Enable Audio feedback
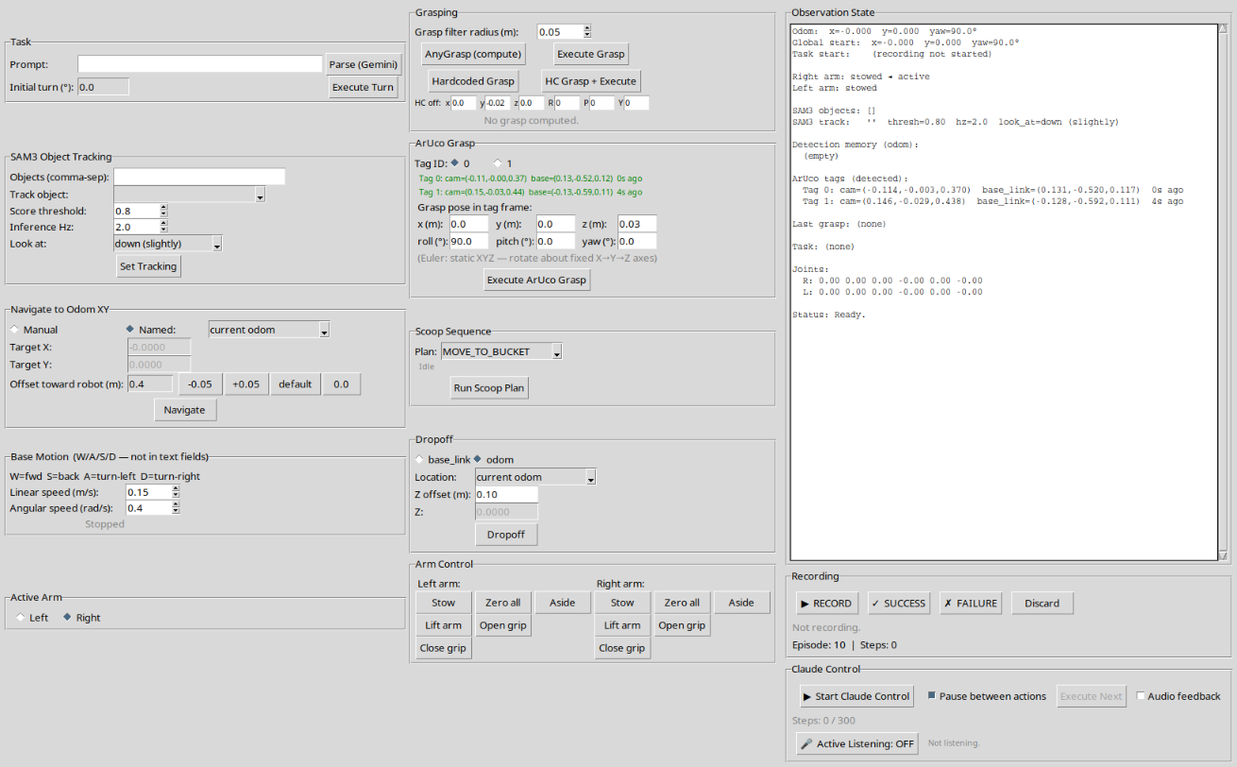1237x767 pixels. click(1142, 695)
